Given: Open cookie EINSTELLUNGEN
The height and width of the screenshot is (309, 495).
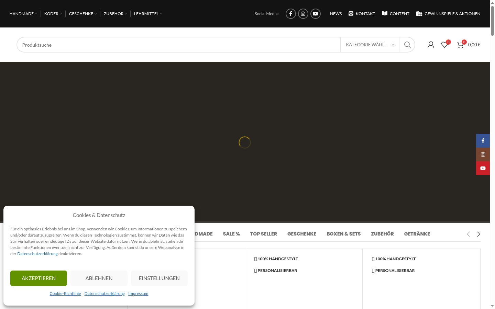Looking at the screenshot, I should pyautogui.click(x=159, y=278).
